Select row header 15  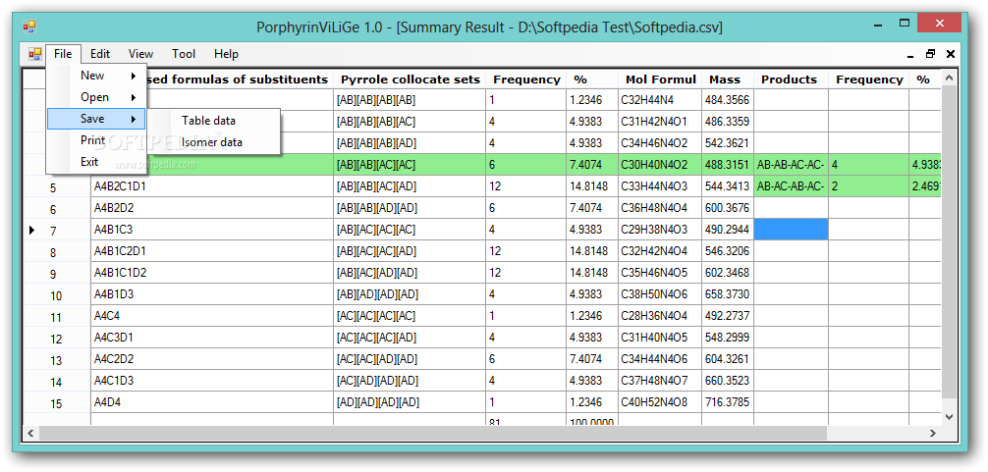tap(57, 403)
